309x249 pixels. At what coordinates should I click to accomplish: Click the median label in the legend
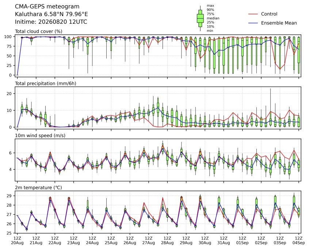pyautogui.click(x=213, y=18)
